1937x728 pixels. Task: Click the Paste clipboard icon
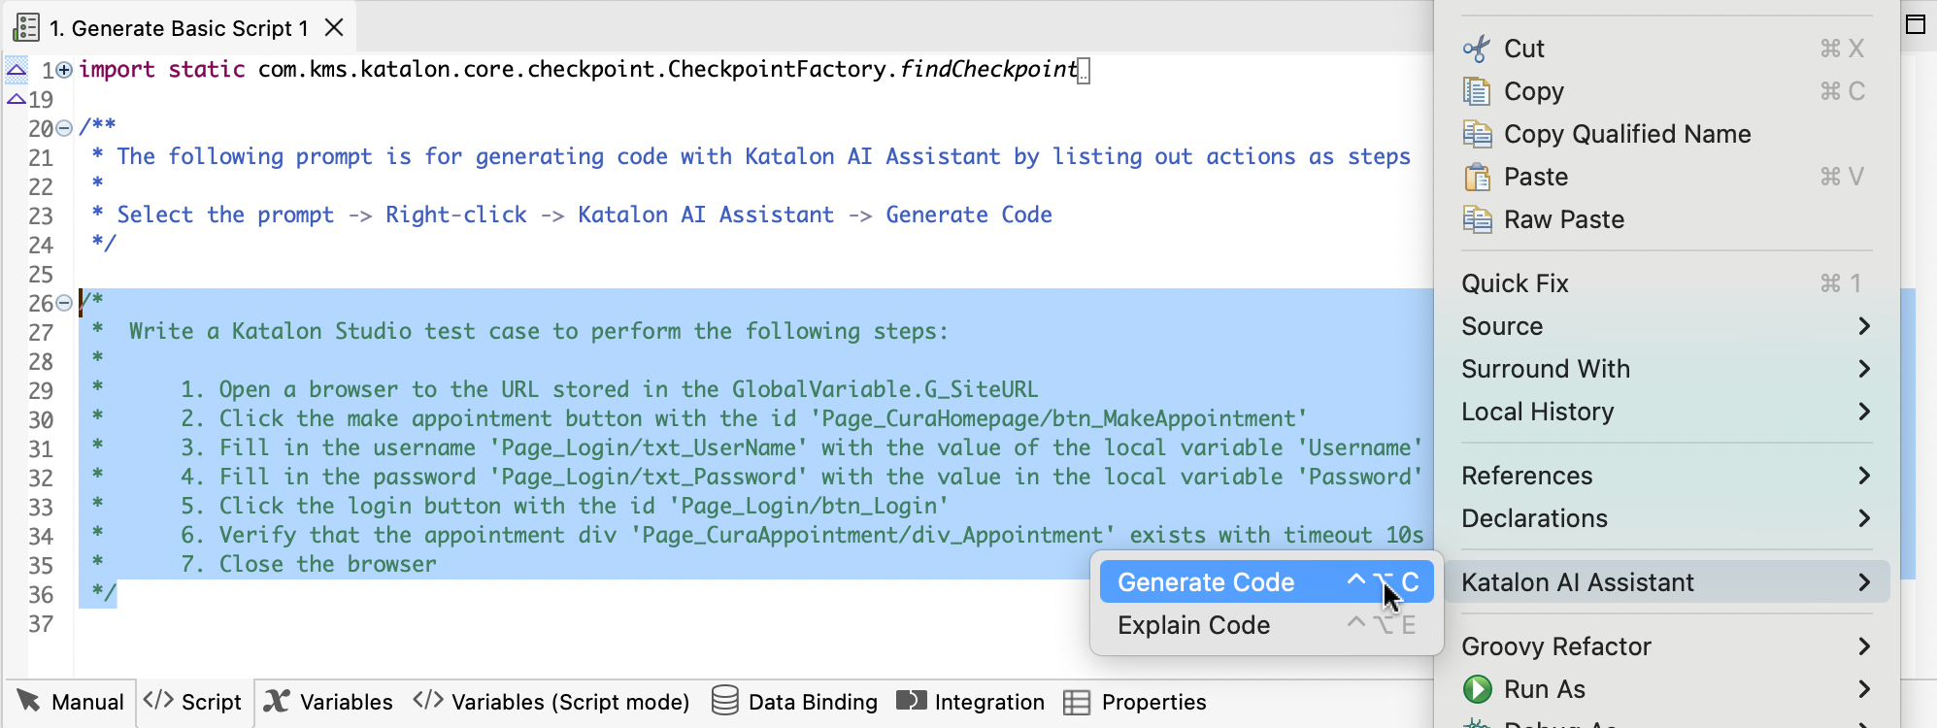[x=1477, y=177]
